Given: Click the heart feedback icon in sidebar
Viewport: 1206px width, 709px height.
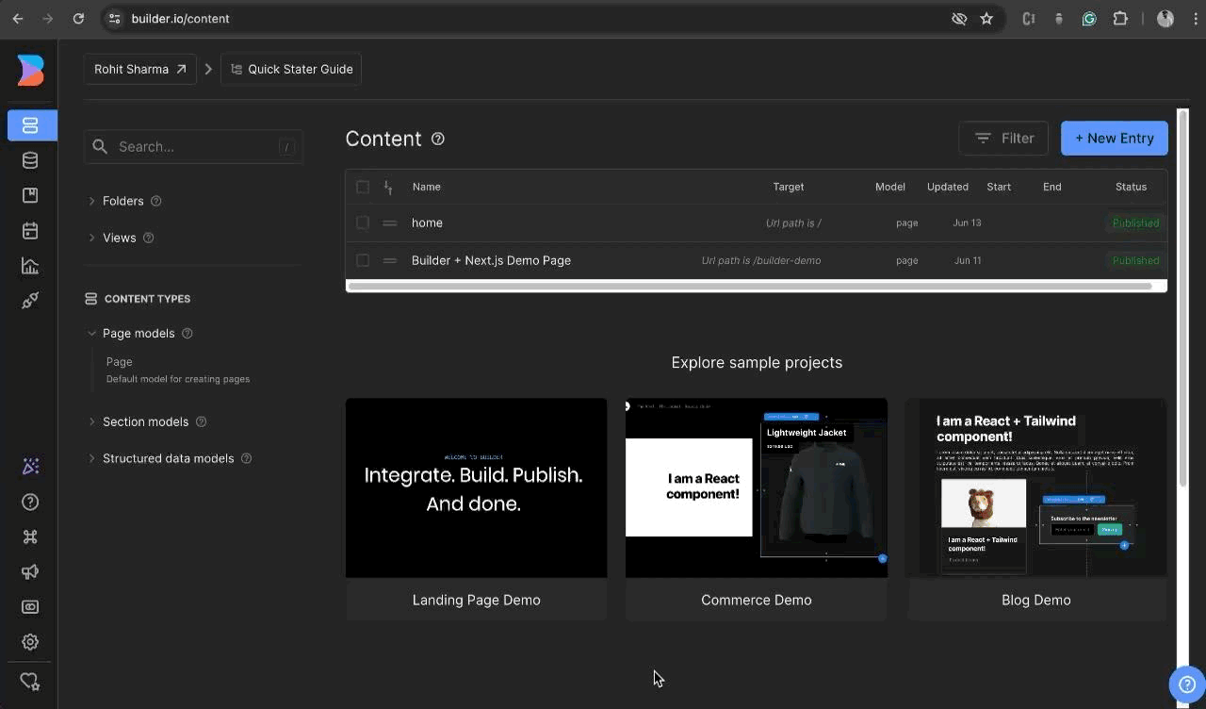Looking at the screenshot, I should pyautogui.click(x=30, y=681).
